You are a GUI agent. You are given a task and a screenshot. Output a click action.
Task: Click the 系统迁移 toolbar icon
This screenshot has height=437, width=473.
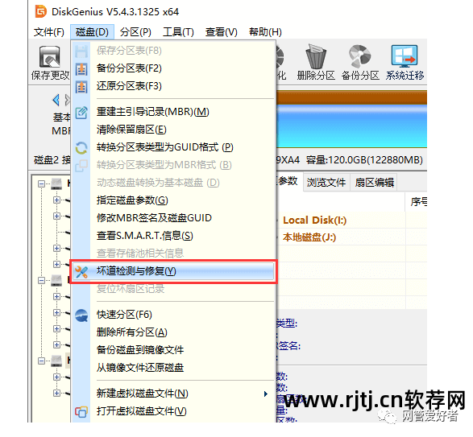click(x=405, y=56)
